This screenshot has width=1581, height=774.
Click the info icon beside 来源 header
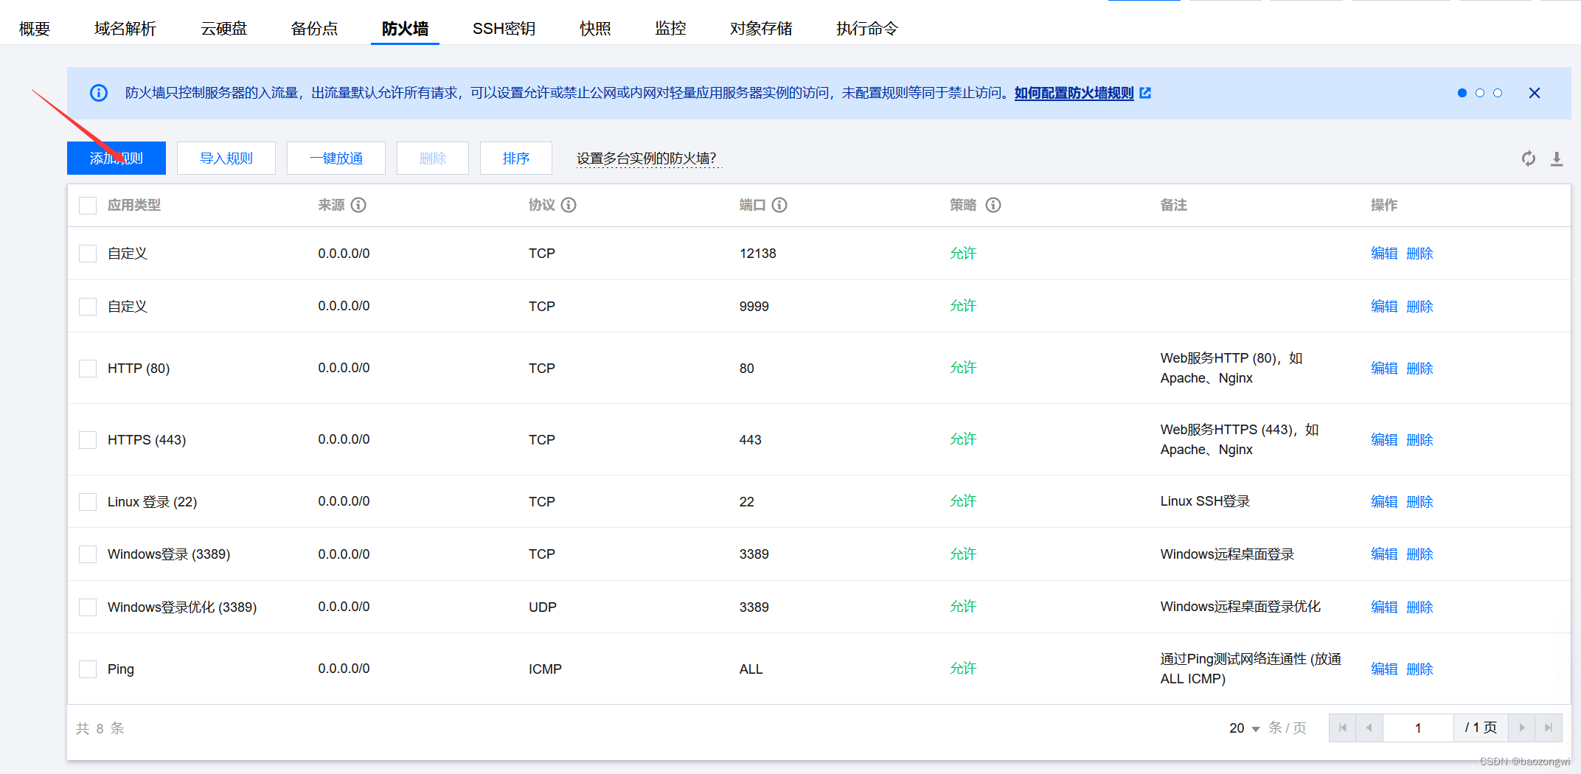pyautogui.click(x=358, y=205)
